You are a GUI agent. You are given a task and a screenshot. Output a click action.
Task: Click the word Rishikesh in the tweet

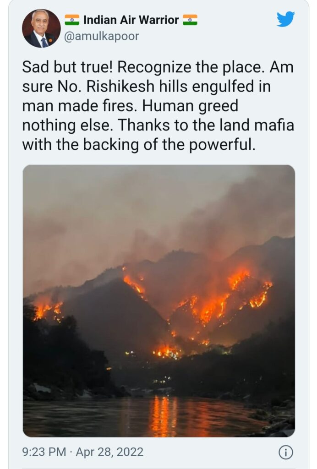[x=120, y=87]
